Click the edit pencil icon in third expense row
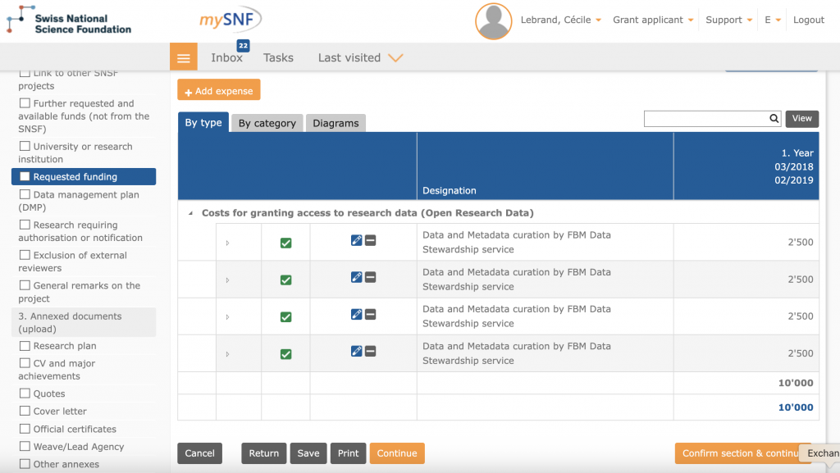 click(356, 314)
